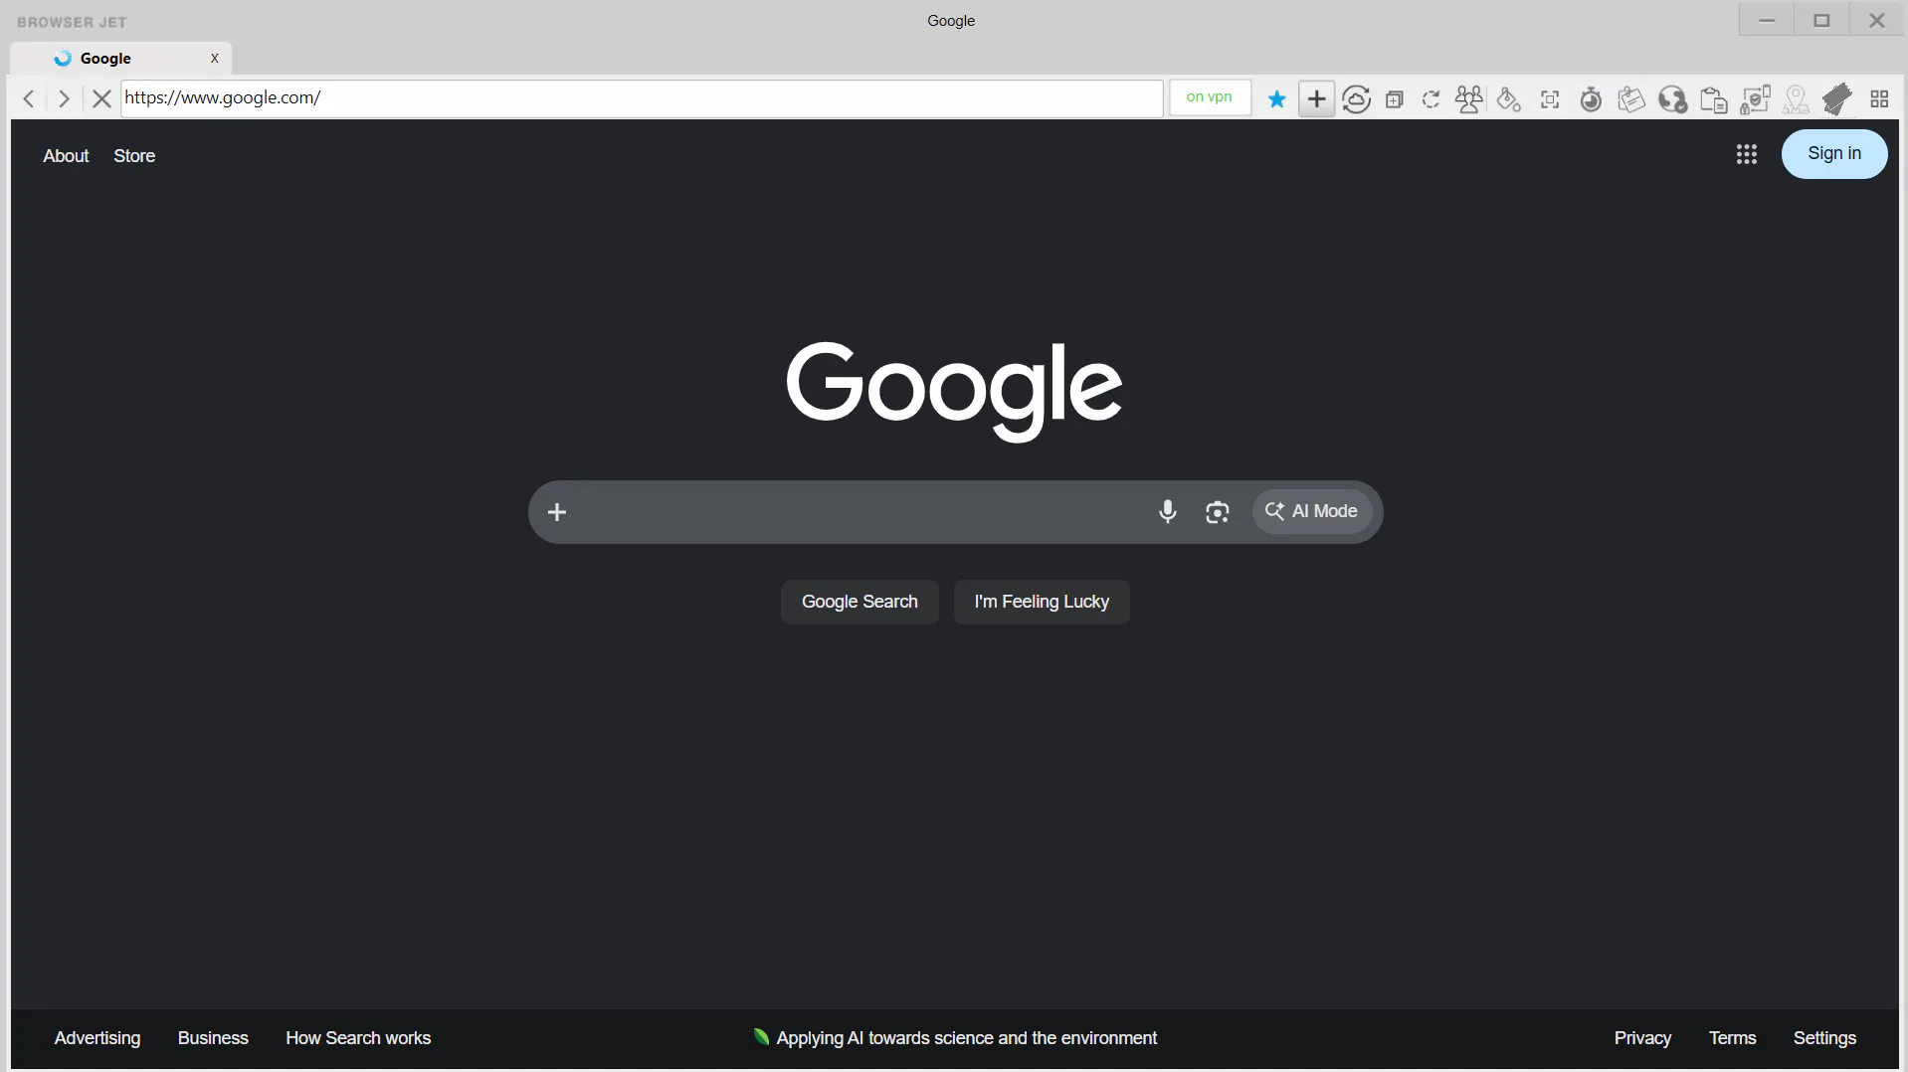The height and width of the screenshot is (1072, 1908).
Task: Maximize the Browser Jet window
Action: pos(1821,20)
